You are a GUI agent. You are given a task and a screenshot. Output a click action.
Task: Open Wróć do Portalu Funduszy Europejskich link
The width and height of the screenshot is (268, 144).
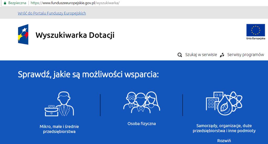coord(52,13)
